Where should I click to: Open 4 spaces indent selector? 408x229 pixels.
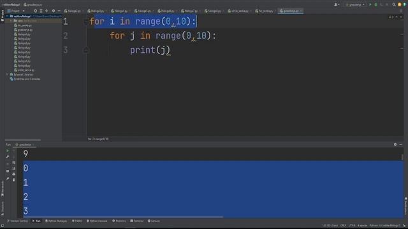(x=363, y=225)
